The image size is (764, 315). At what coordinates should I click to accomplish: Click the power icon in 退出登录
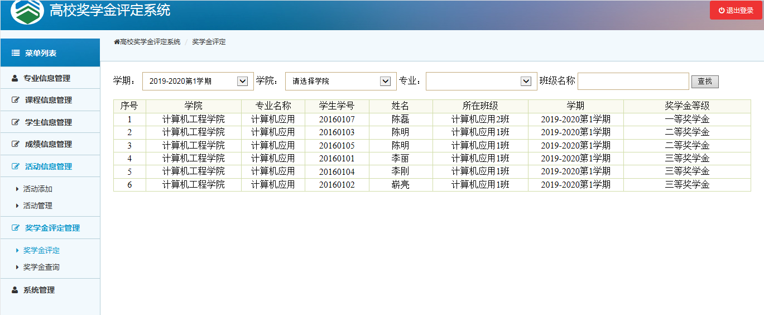coord(721,11)
